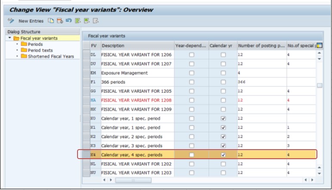This screenshot has height=190, width=332.
Task: Click the far-right horizontal scroll right arrow
Action: click(312, 180)
